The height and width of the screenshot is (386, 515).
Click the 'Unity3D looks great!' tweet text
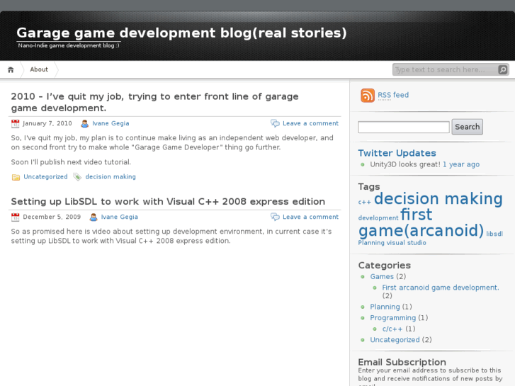coord(405,164)
